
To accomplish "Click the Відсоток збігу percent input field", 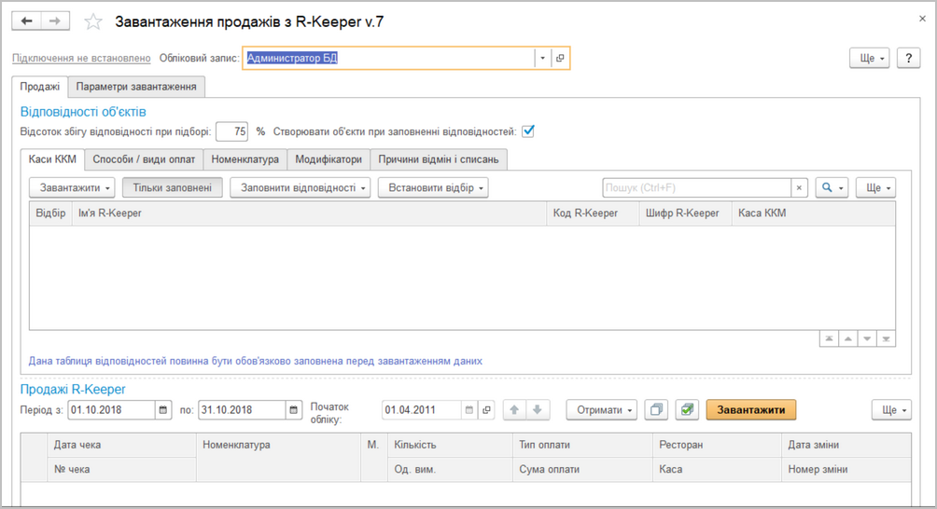I will click(x=231, y=131).
